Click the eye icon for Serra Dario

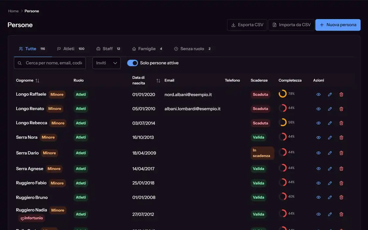[x=318, y=153]
